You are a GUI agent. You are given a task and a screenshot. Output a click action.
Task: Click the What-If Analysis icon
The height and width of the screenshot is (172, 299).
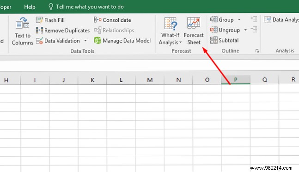[171, 24]
